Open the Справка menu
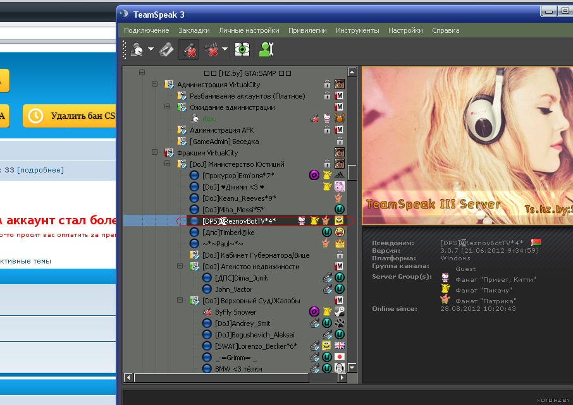Screen dimensions: 573x405 (x=446, y=30)
